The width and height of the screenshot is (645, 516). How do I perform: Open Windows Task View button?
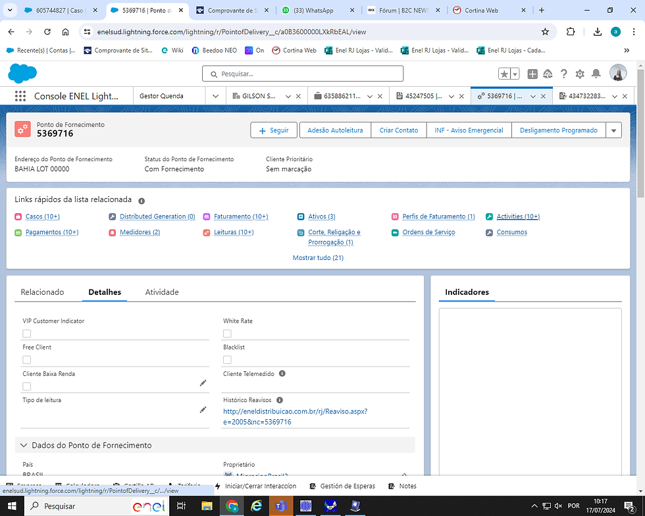click(181, 505)
